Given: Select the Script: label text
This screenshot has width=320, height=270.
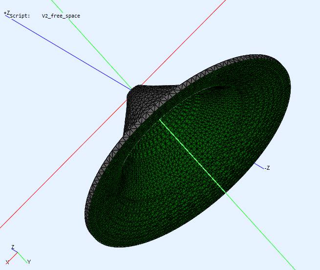Looking at the screenshot, I should point(20,16).
